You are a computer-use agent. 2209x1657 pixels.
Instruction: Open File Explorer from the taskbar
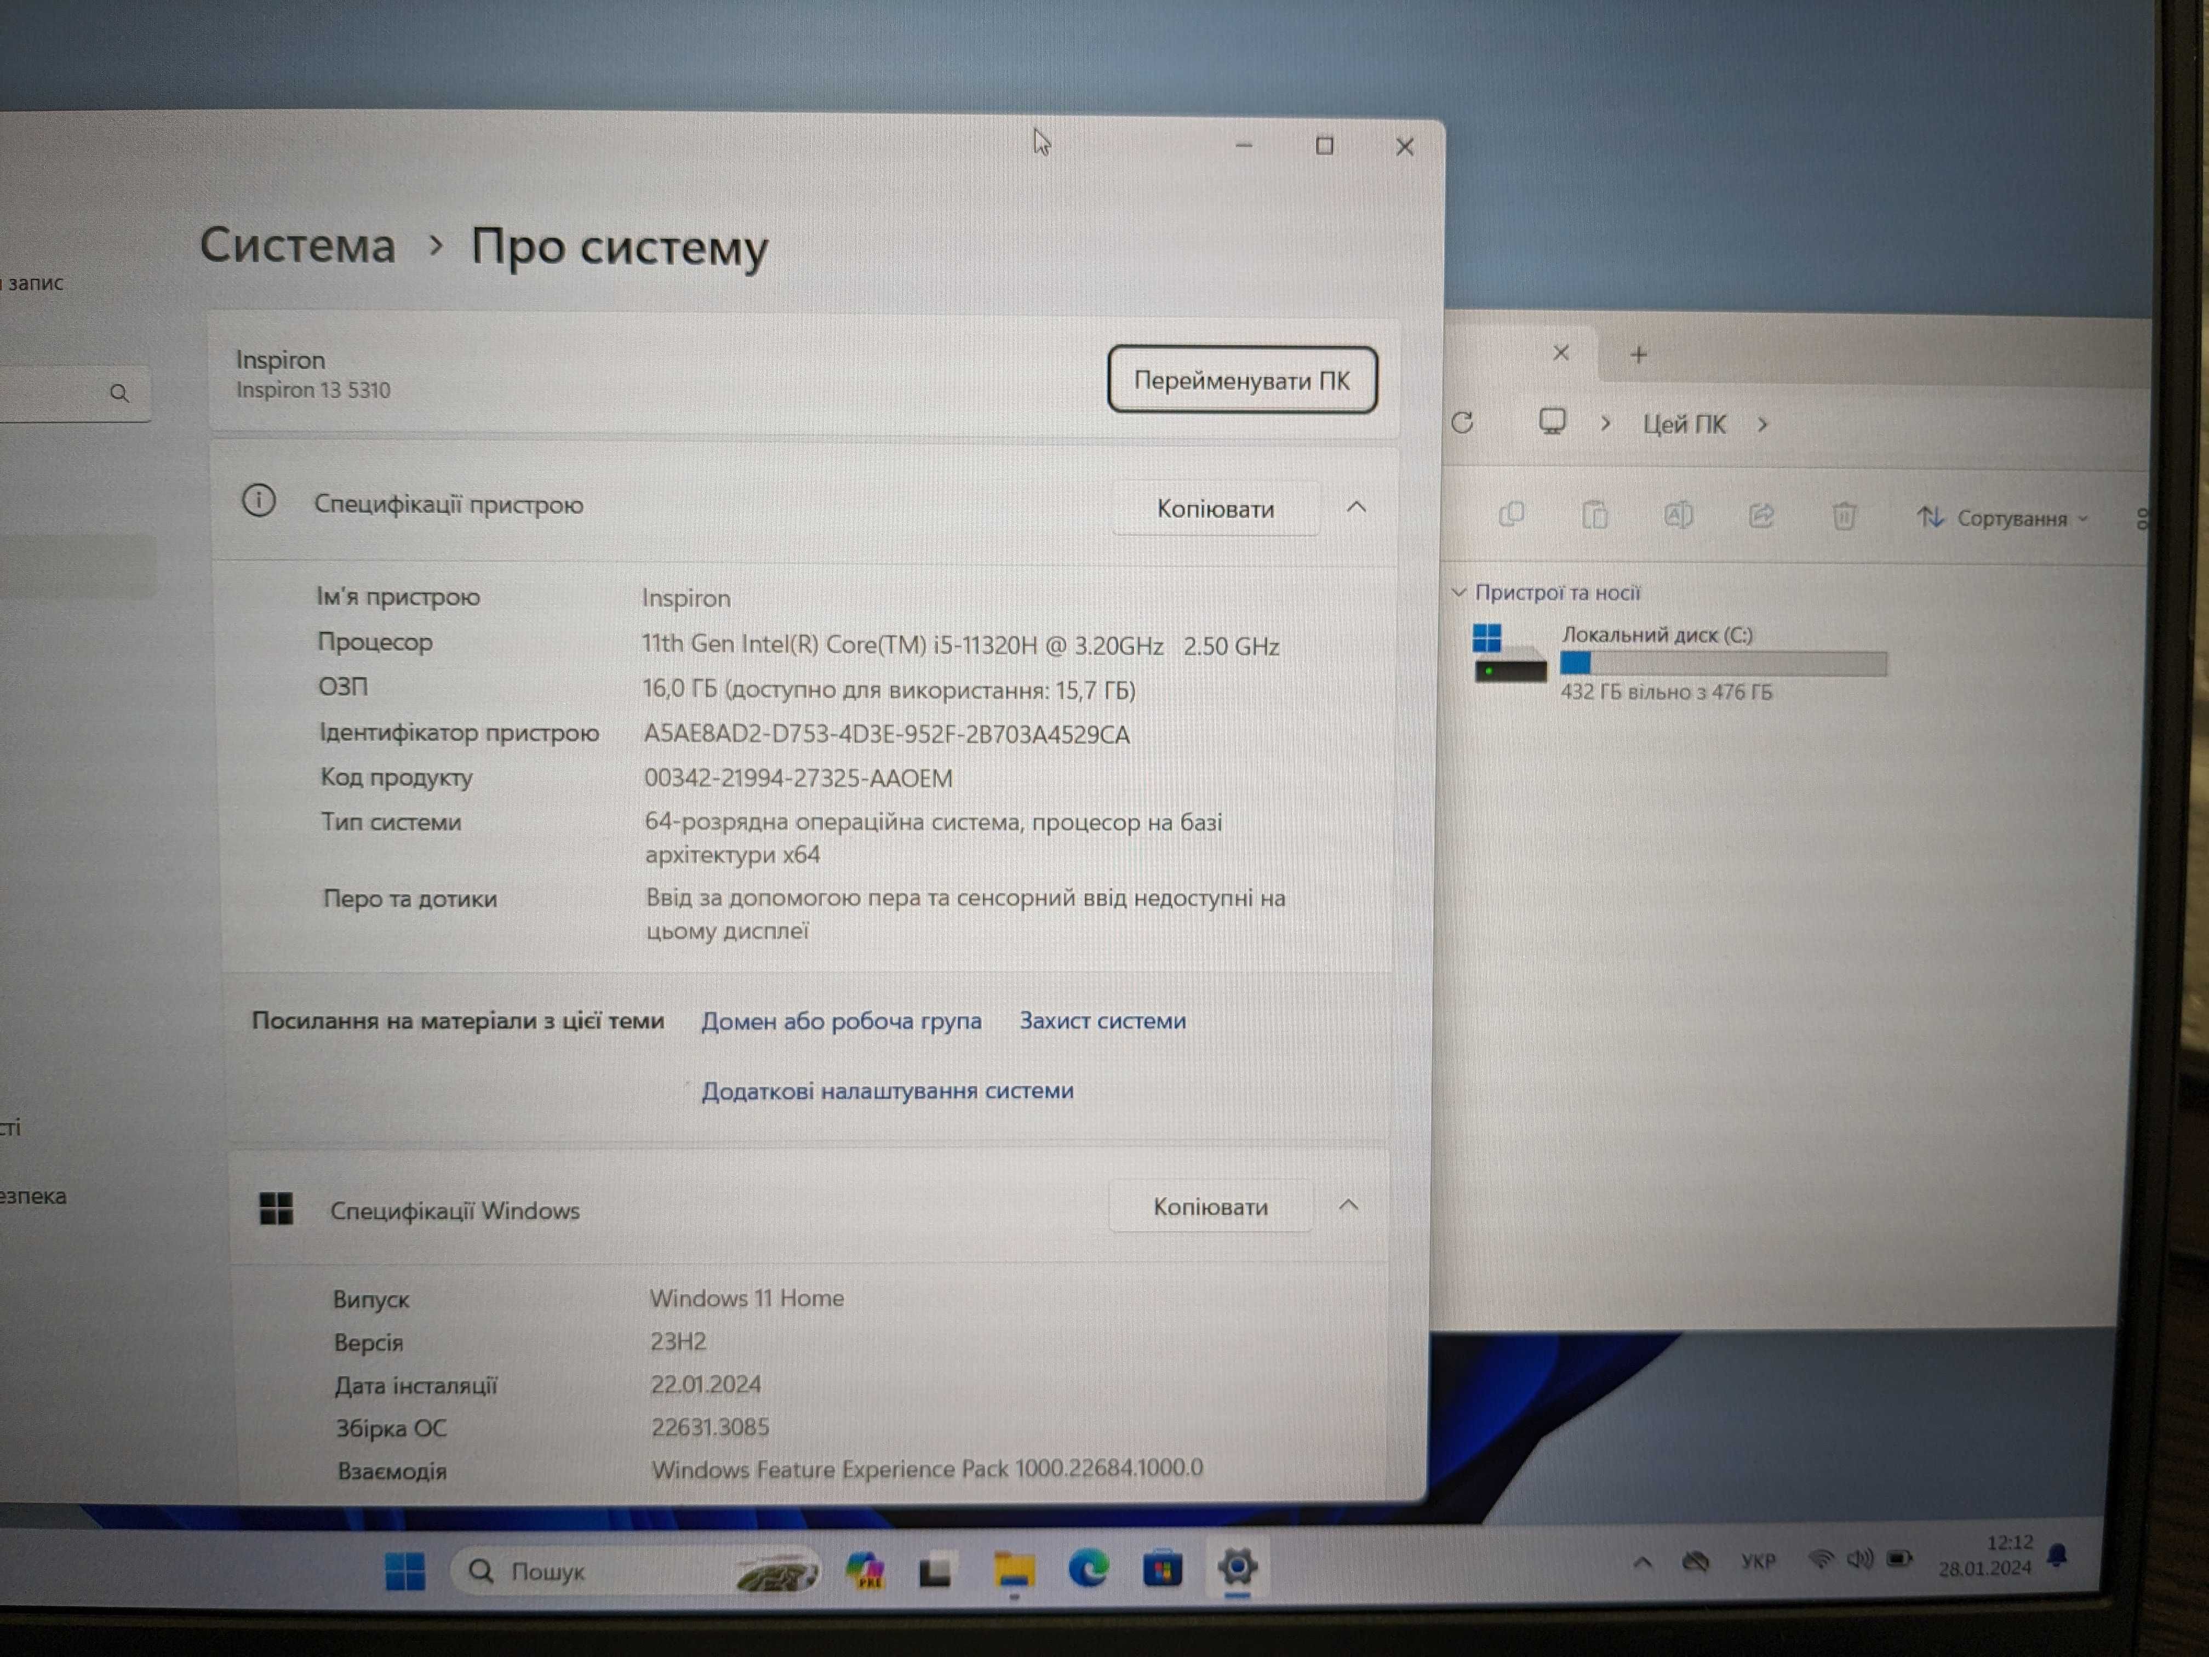pos(1014,1570)
